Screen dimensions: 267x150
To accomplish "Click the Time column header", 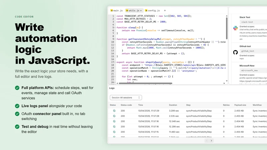I will pos(141,105).
